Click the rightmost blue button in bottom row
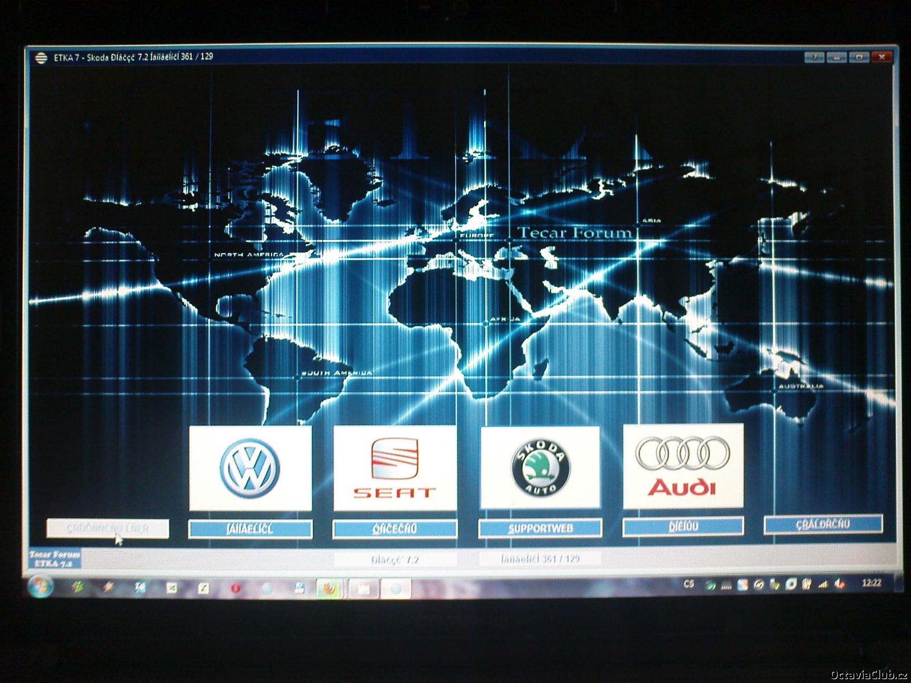 coord(823,524)
